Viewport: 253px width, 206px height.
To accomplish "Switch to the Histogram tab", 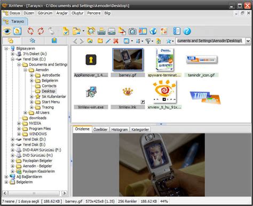I will tap(120, 130).
